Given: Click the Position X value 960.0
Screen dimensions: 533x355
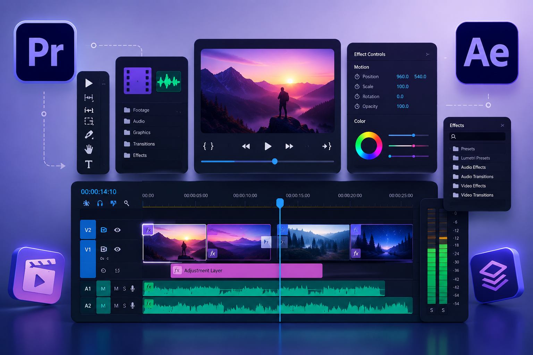Looking at the screenshot, I should point(403,77).
